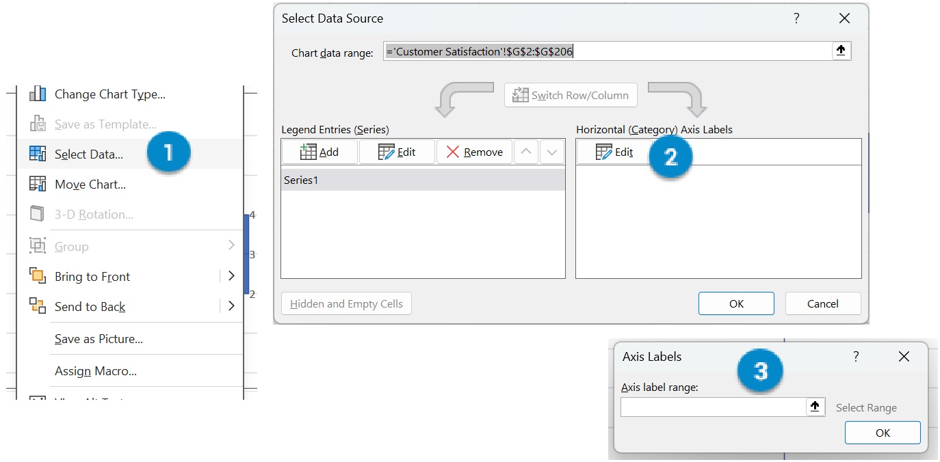
Task: Open help in Select Data Source dialog
Action: [796, 19]
